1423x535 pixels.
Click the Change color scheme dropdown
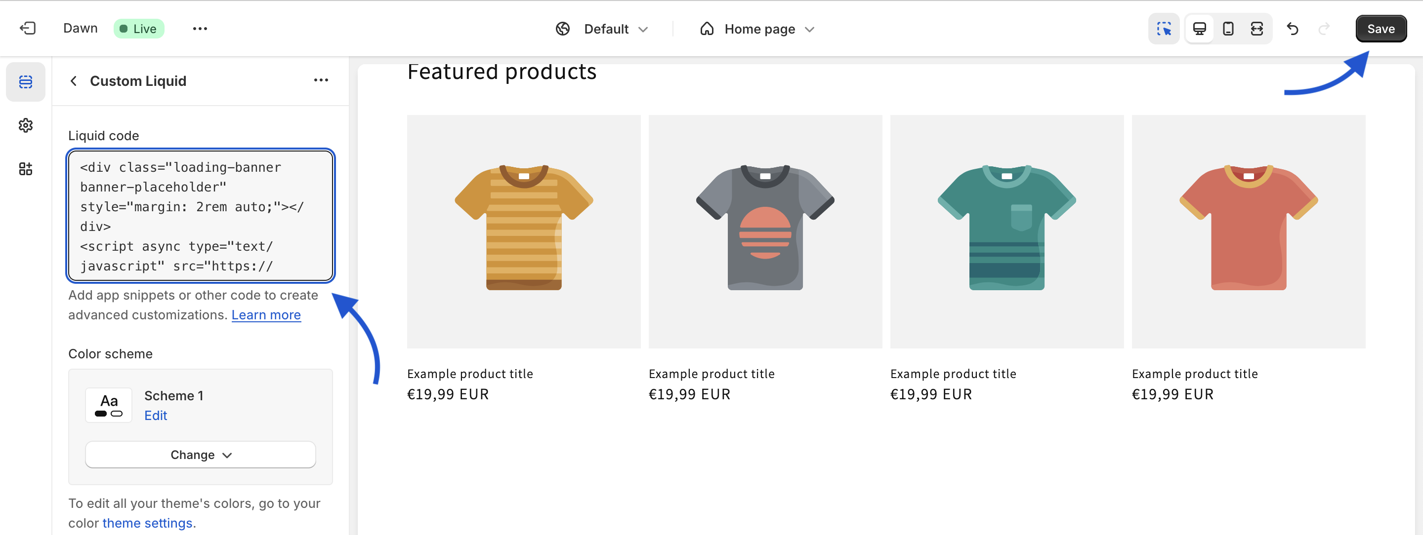point(201,454)
